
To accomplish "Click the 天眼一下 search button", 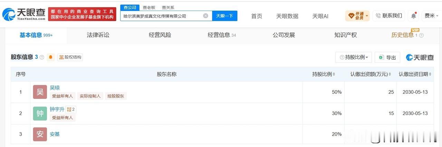I will [x=224, y=16].
